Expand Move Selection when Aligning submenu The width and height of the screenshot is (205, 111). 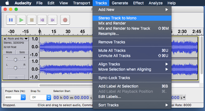(x=132, y=69)
